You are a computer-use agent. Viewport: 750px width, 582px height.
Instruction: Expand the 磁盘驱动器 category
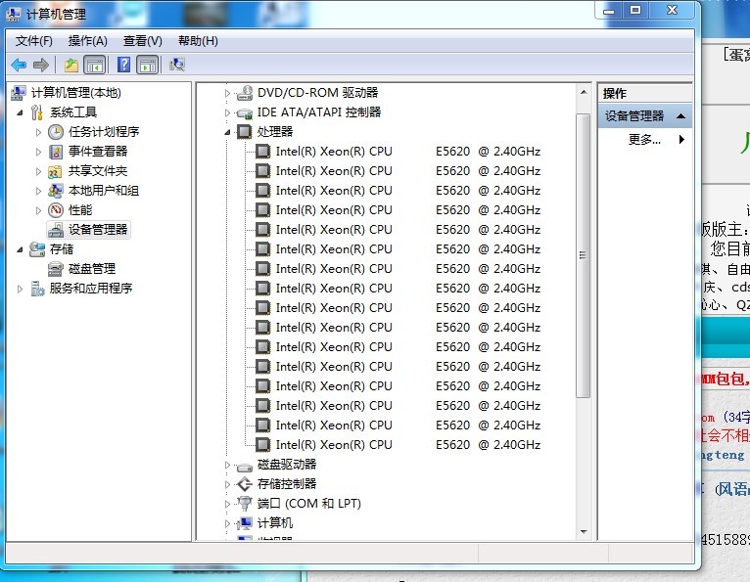pos(227,465)
